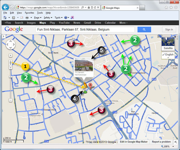Click +You in Google navigation bar

(x=8, y=23)
